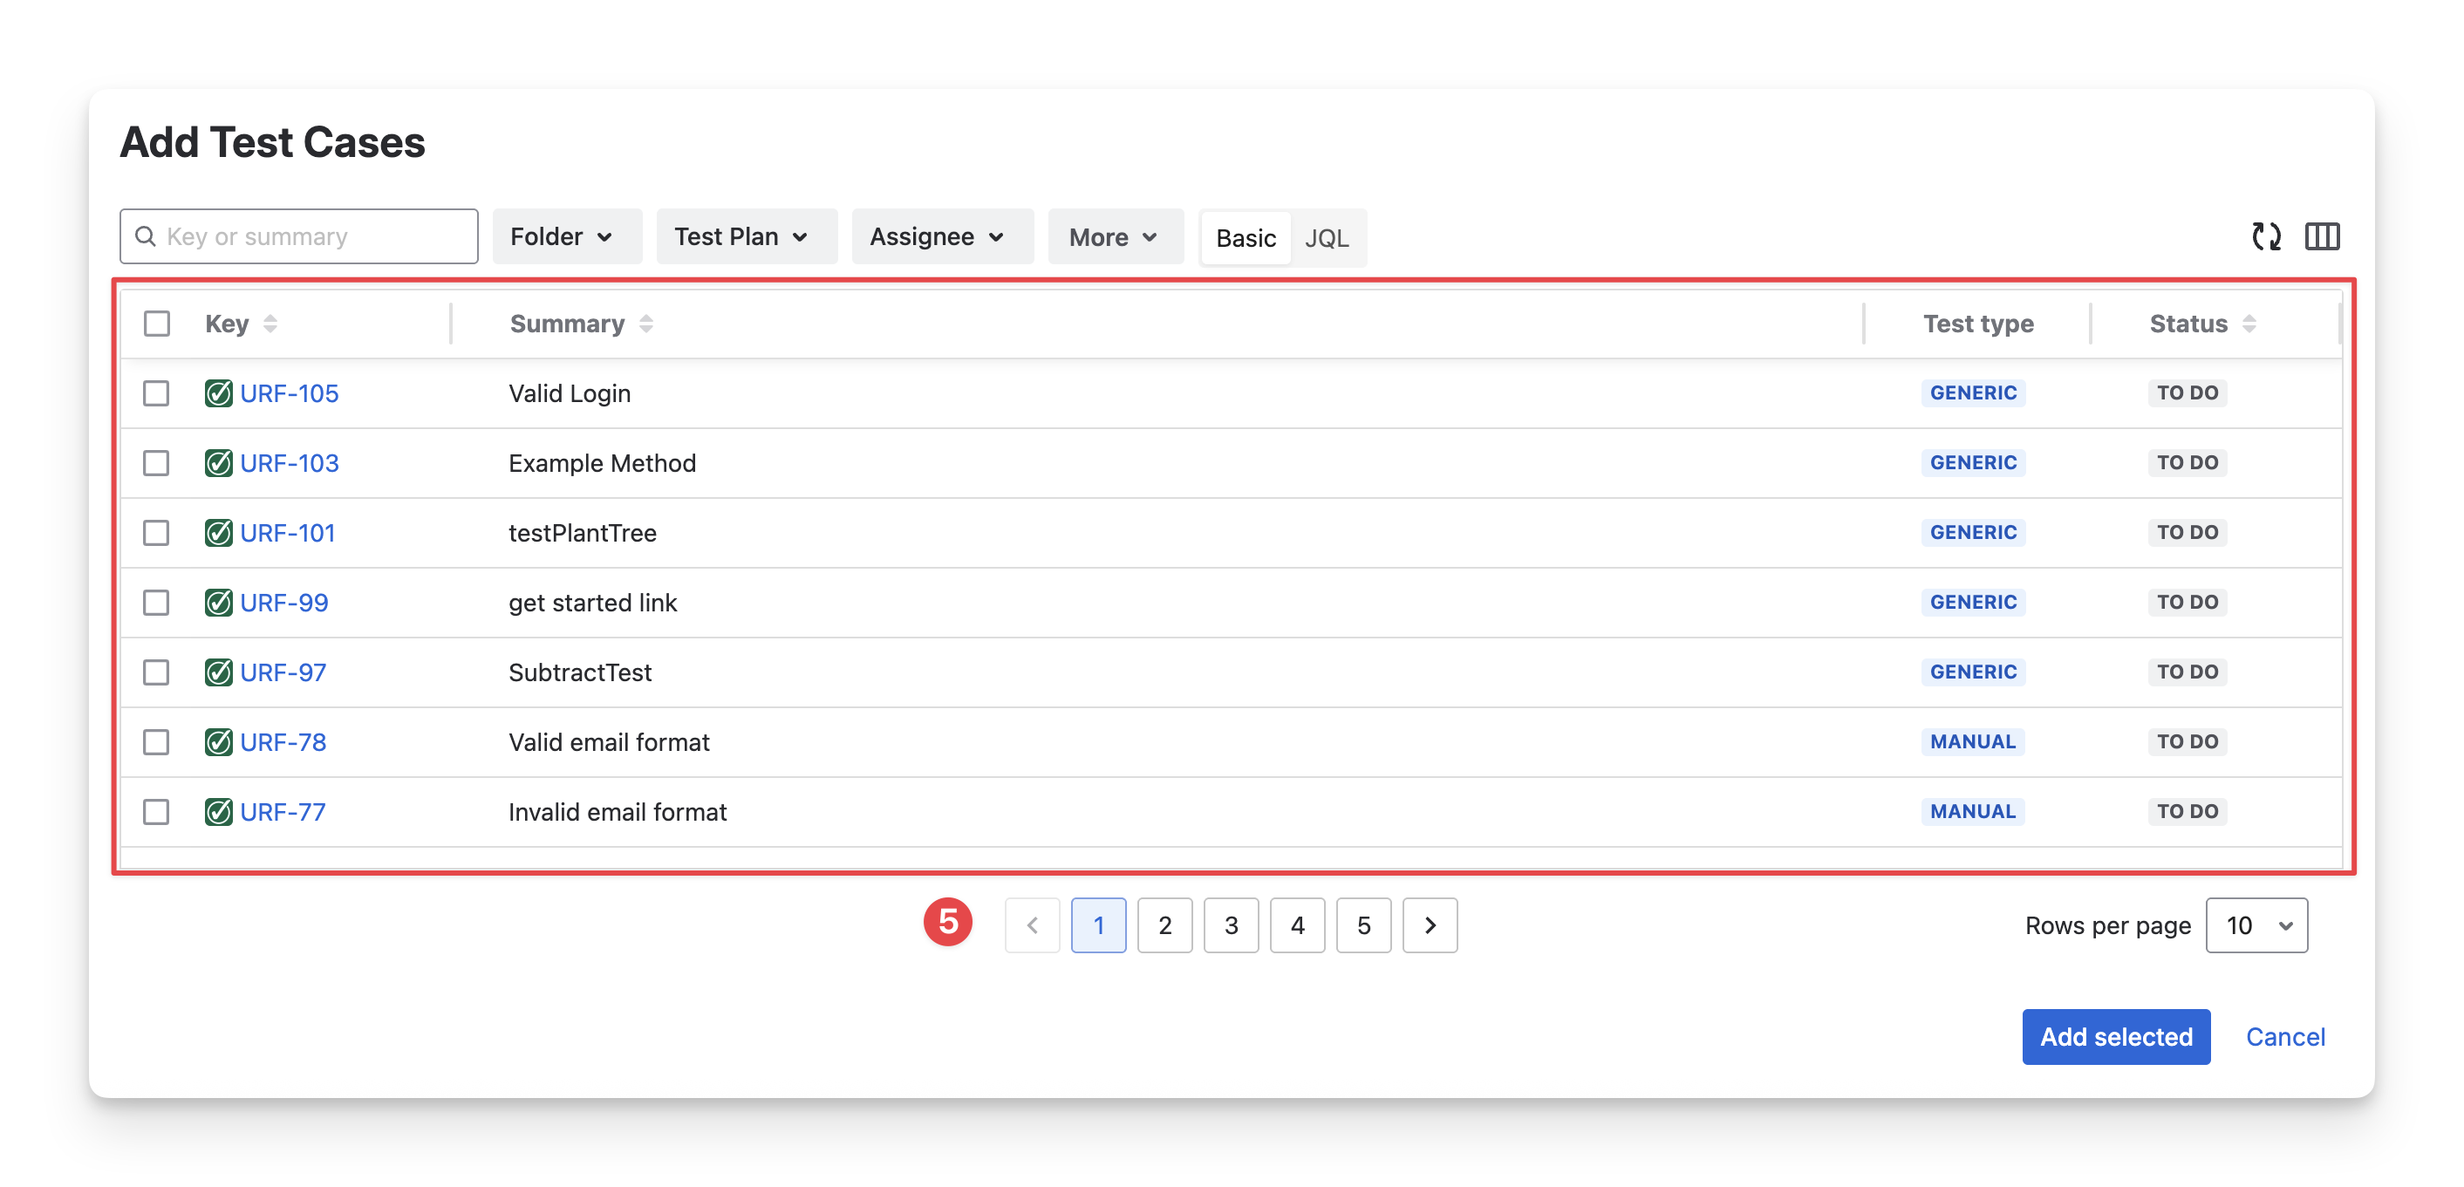This screenshot has width=2464, height=1187.
Task: Open the column configuration icon
Action: pyautogui.click(x=2322, y=236)
